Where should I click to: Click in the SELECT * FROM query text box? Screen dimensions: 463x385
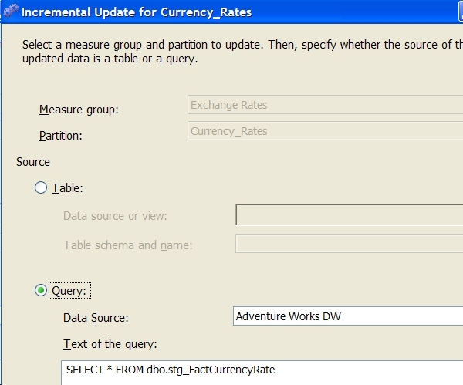click(262, 373)
